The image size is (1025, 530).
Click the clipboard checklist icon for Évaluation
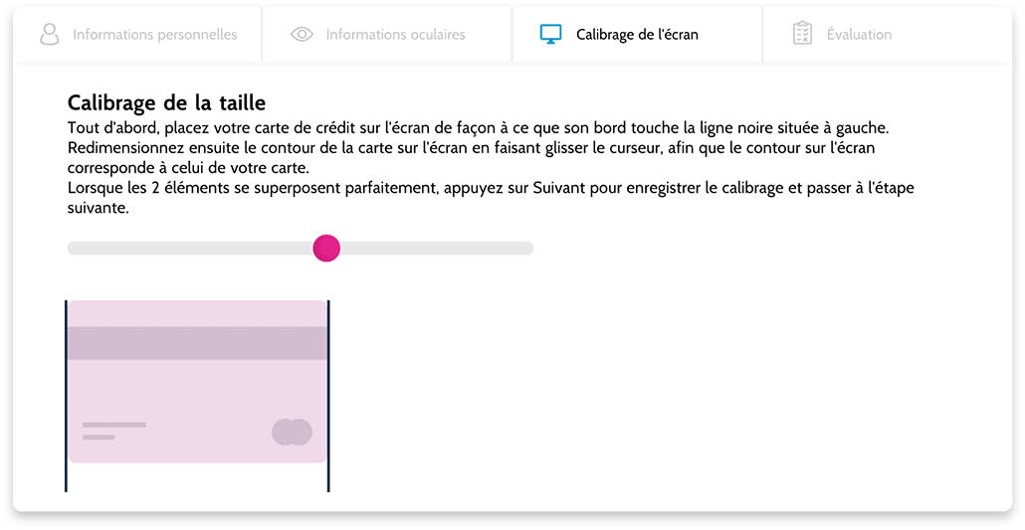click(802, 34)
